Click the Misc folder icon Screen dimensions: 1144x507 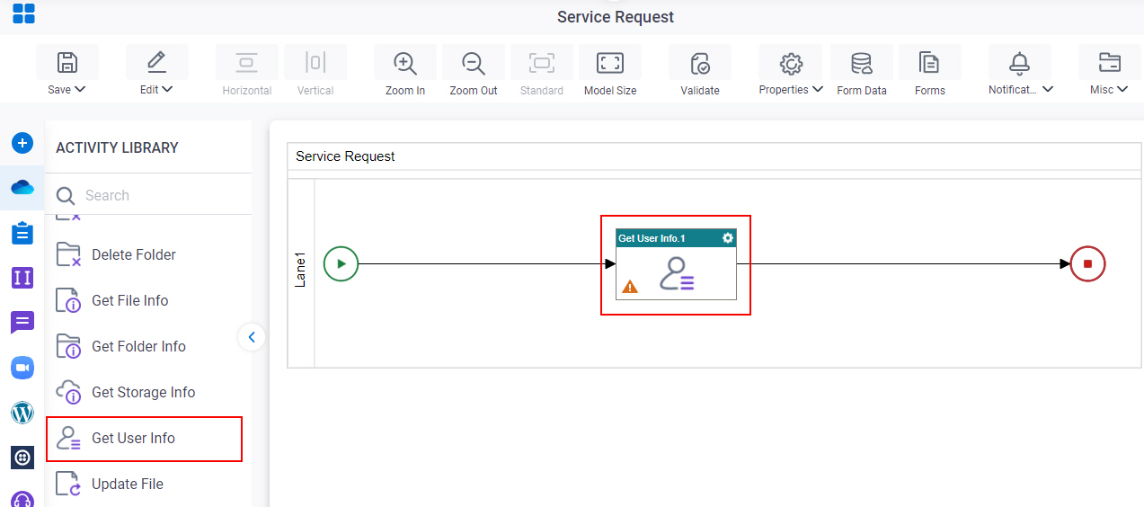[x=1110, y=63]
